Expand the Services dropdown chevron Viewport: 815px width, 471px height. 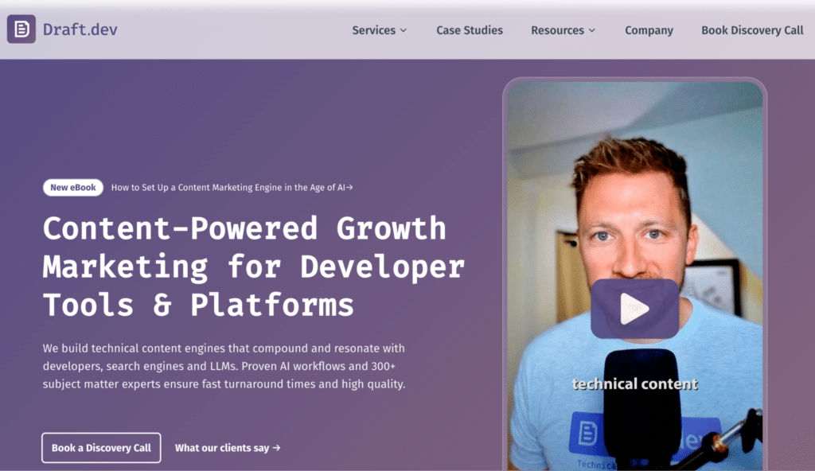pos(403,30)
